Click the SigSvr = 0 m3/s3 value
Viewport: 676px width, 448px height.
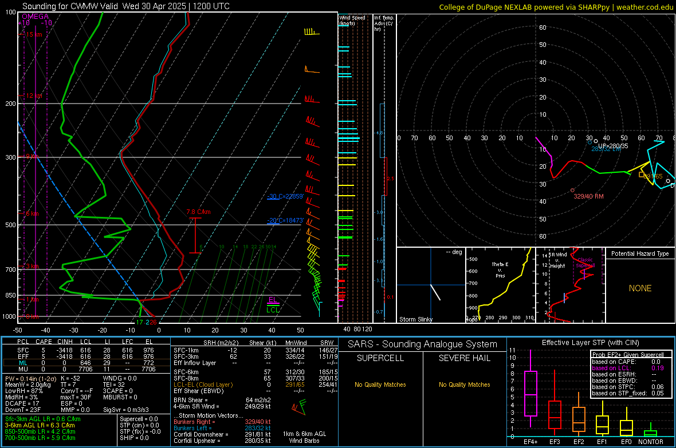tap(126, 410)
